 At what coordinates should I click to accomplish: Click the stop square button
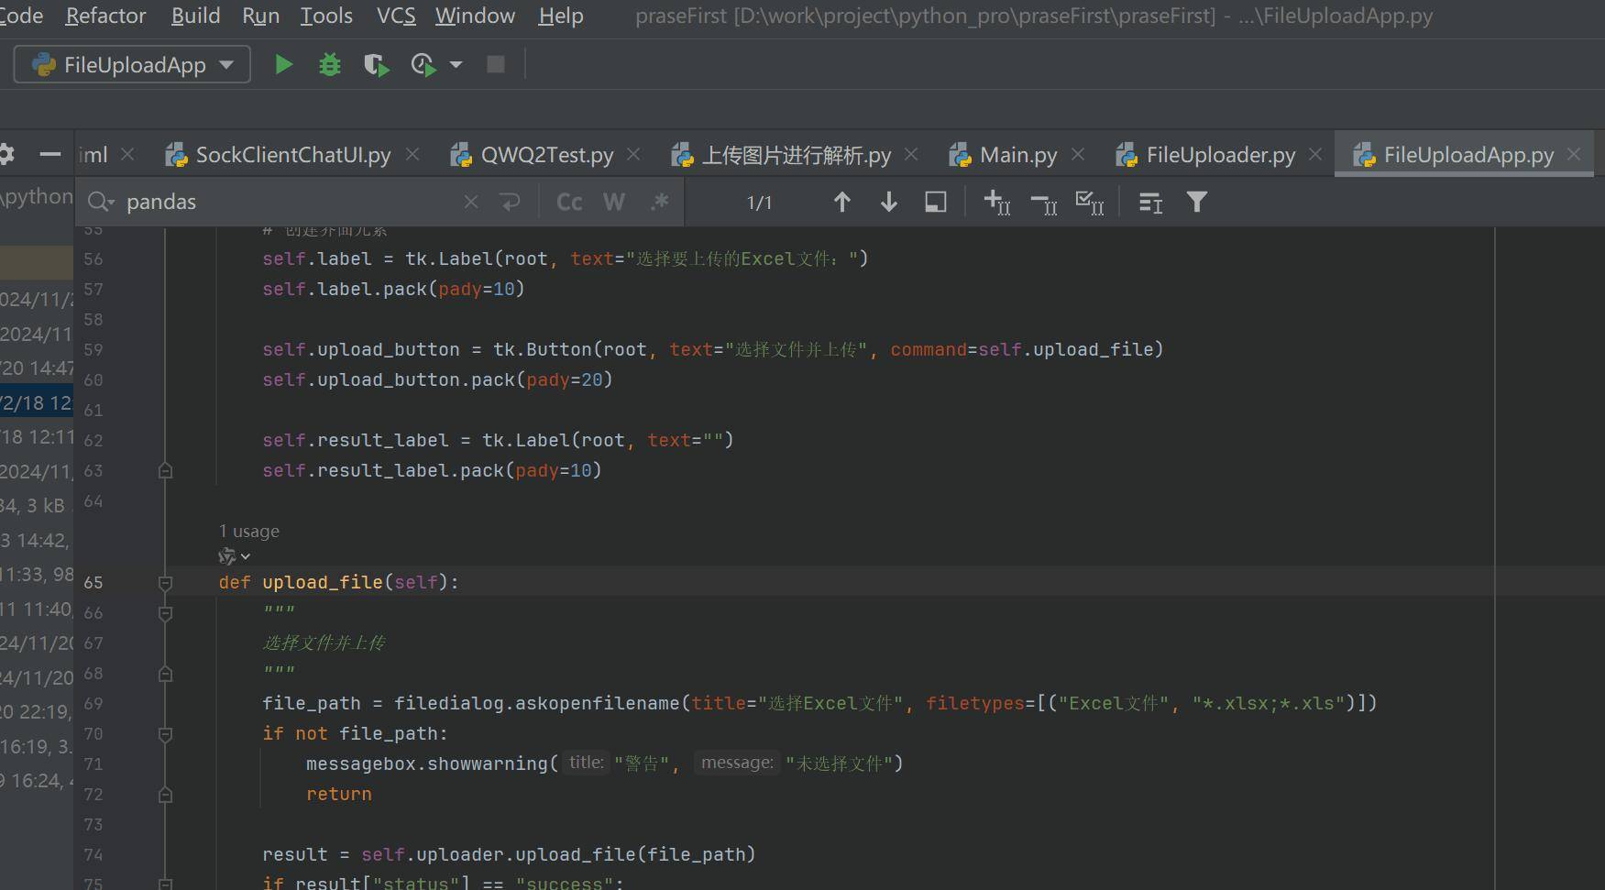[496, 64]
